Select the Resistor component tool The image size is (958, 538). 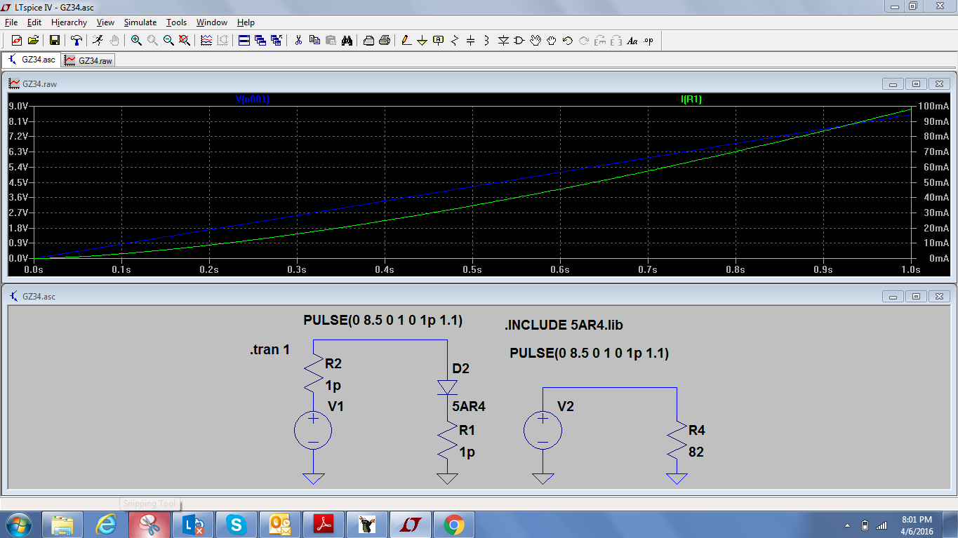point(455,41)
